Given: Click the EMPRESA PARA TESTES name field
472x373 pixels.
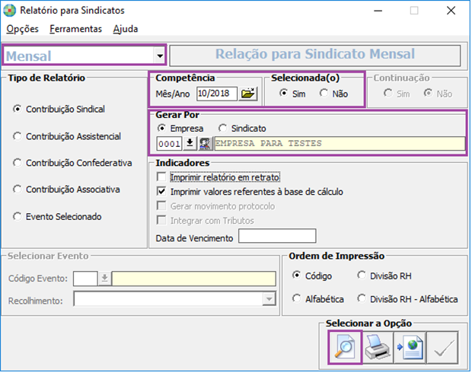Looking at the screenshot, I should pyautogui.click(x=340, y=143).
